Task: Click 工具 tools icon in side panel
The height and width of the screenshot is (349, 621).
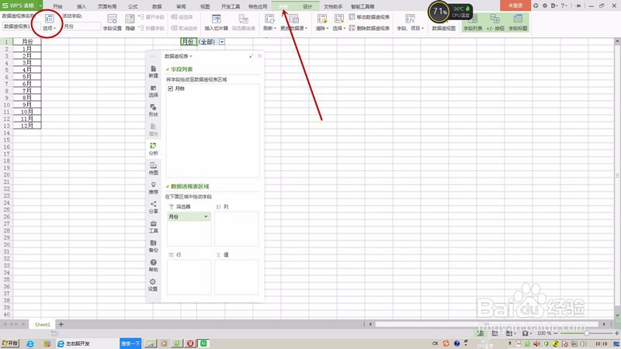Action: [153, 226]
